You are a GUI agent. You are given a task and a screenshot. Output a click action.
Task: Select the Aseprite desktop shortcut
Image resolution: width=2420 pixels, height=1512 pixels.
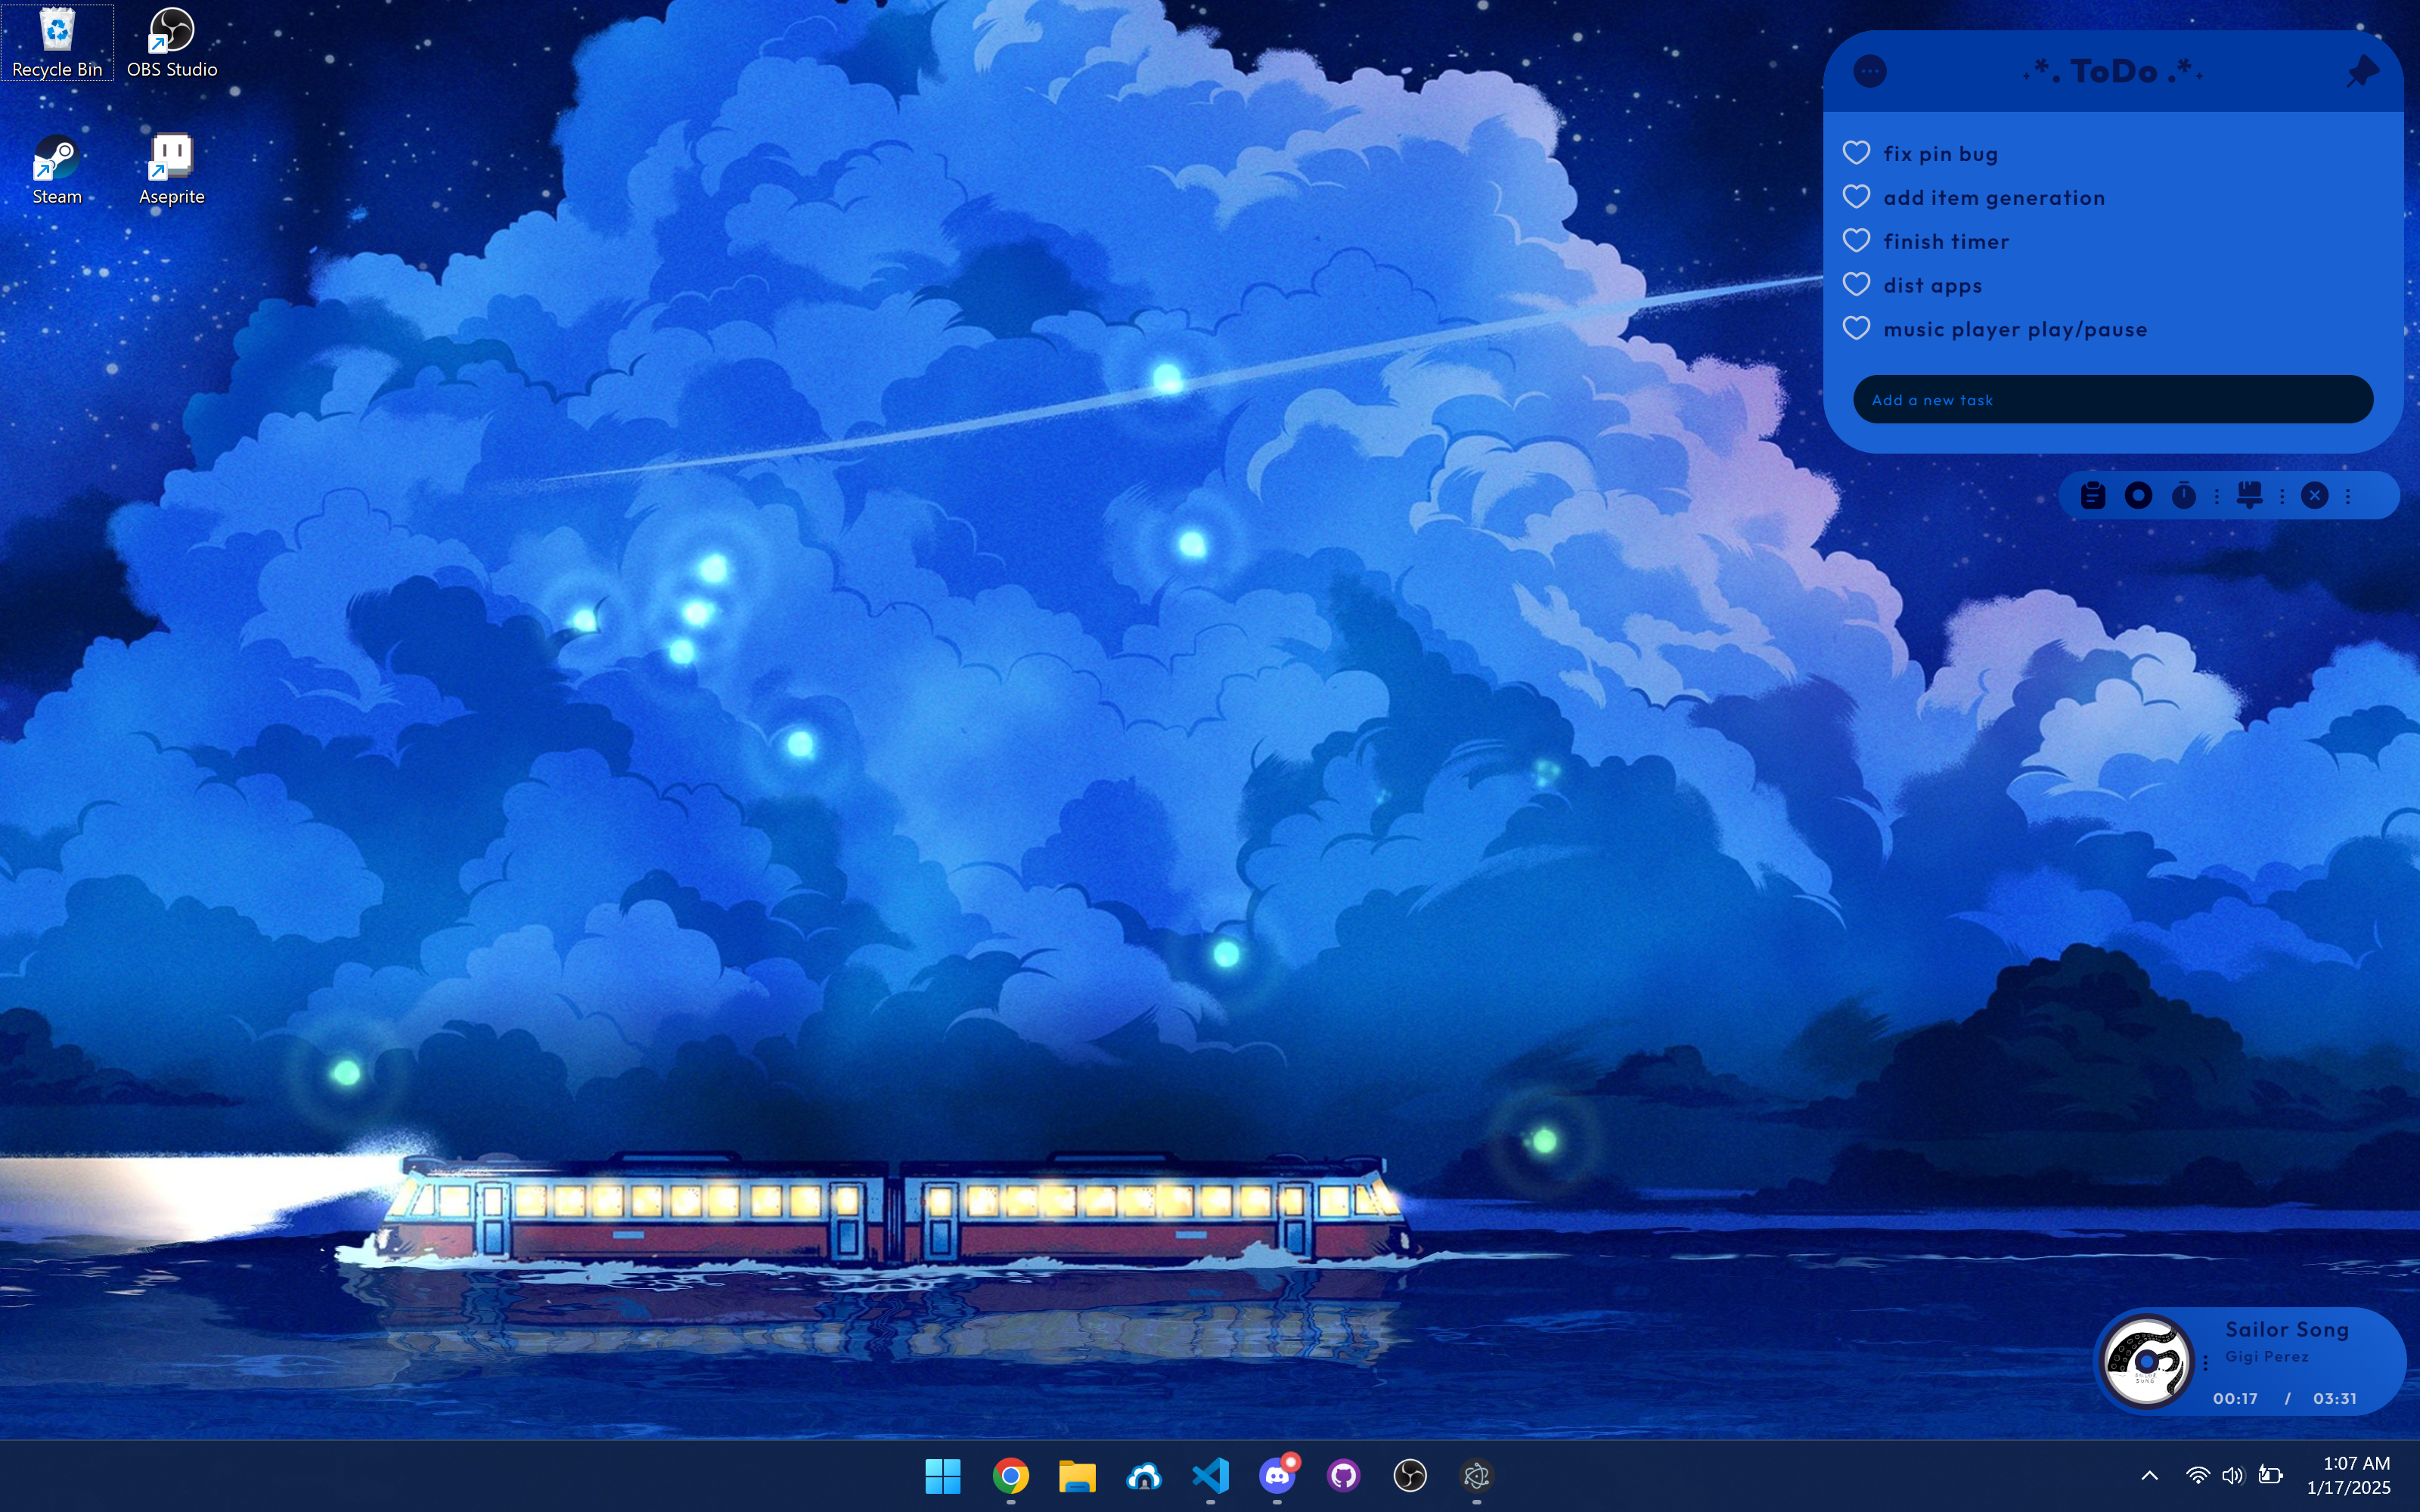click(x=172, y=170)
